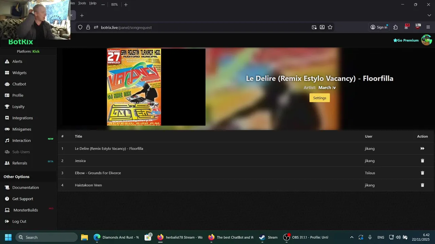Open the Windows Start menu
The image size is (435, 244).
pos(8,237)
